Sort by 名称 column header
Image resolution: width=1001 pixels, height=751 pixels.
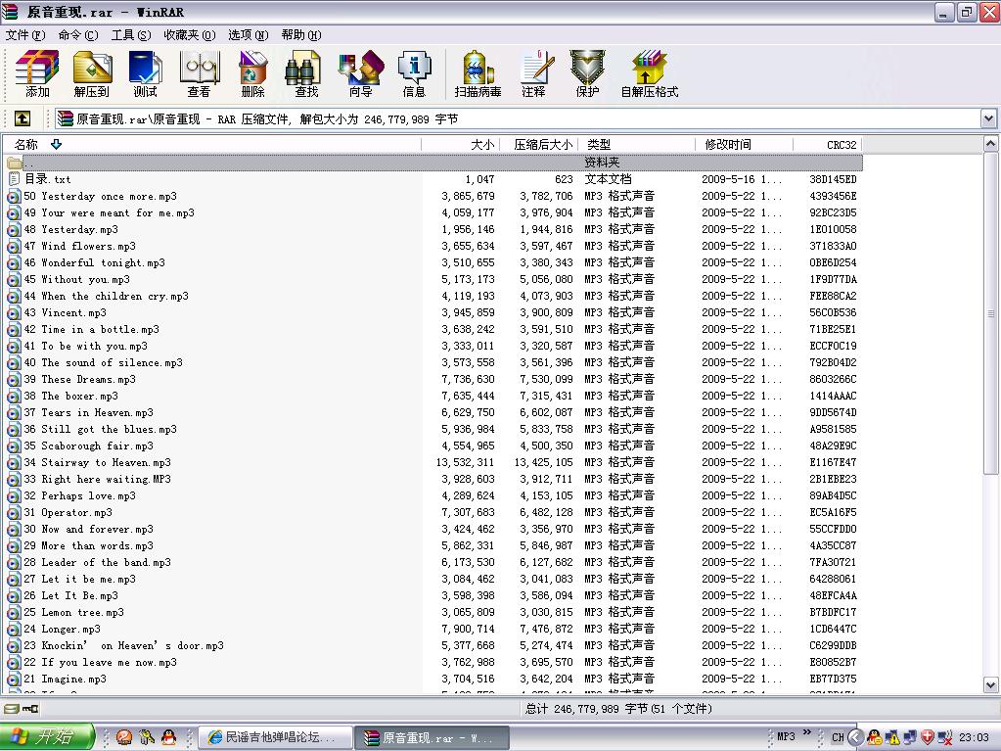(211, 144)
